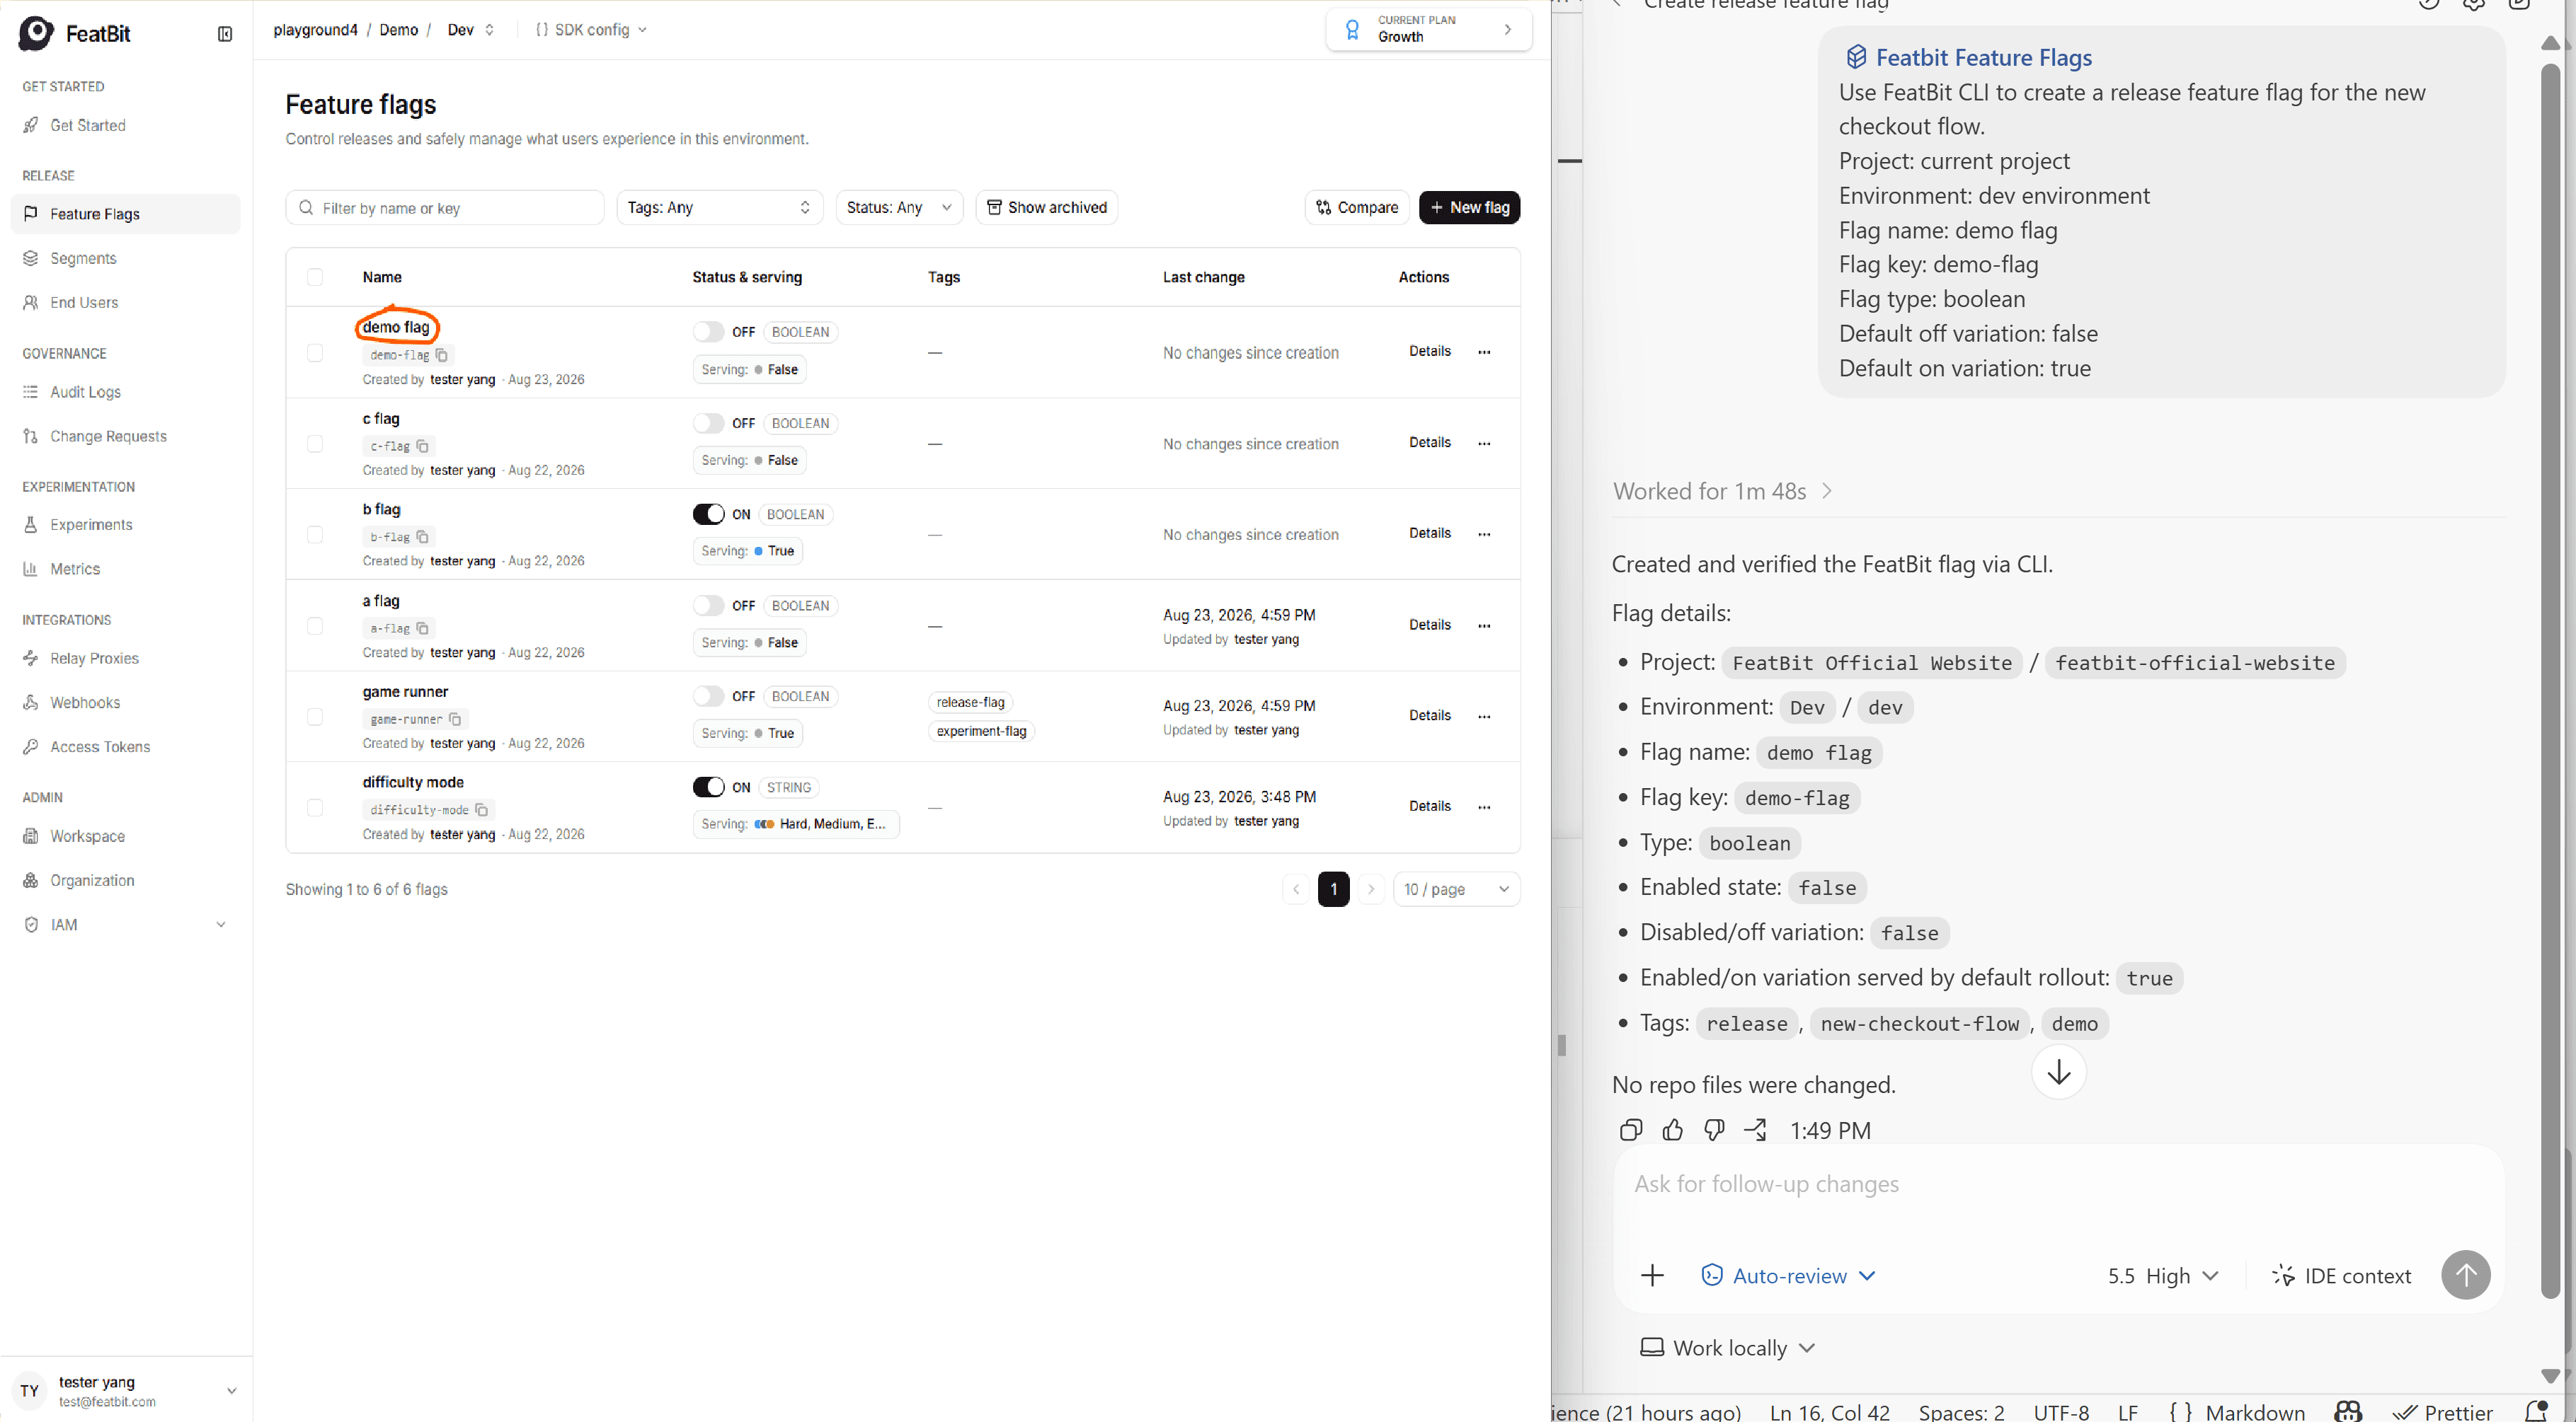Open Segments in the sidebar
Viewport: 2576px width, 1422px height.
125,258
